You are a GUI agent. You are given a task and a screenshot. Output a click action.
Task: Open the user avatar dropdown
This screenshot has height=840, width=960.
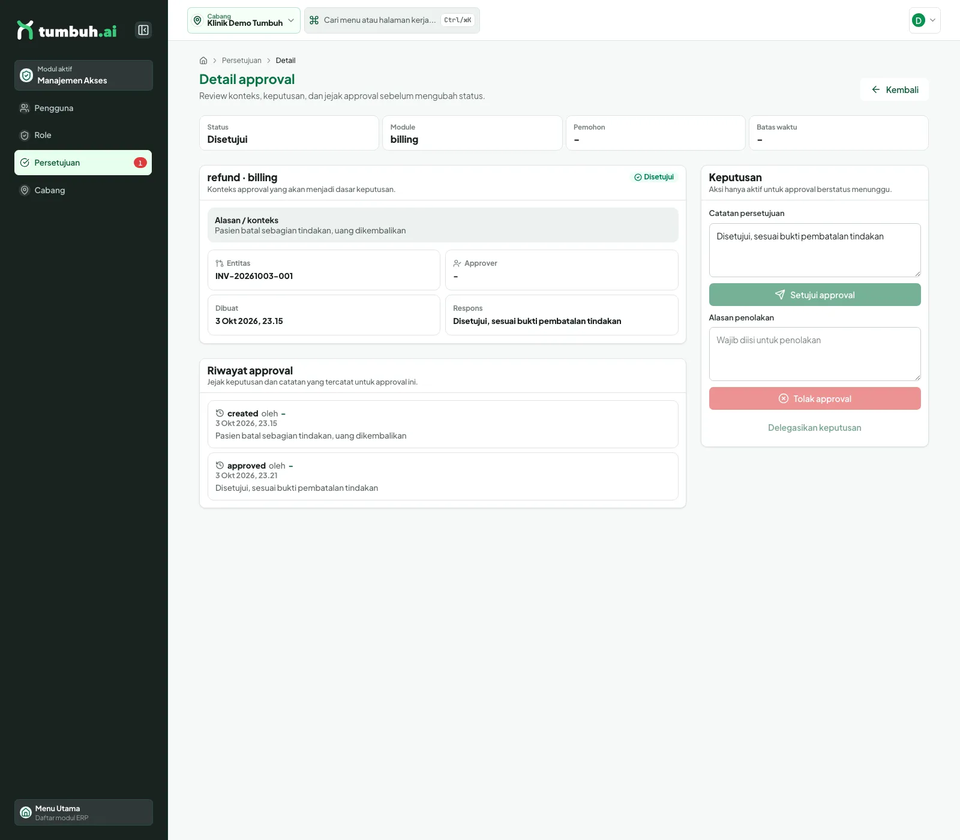tap(925, 20)
